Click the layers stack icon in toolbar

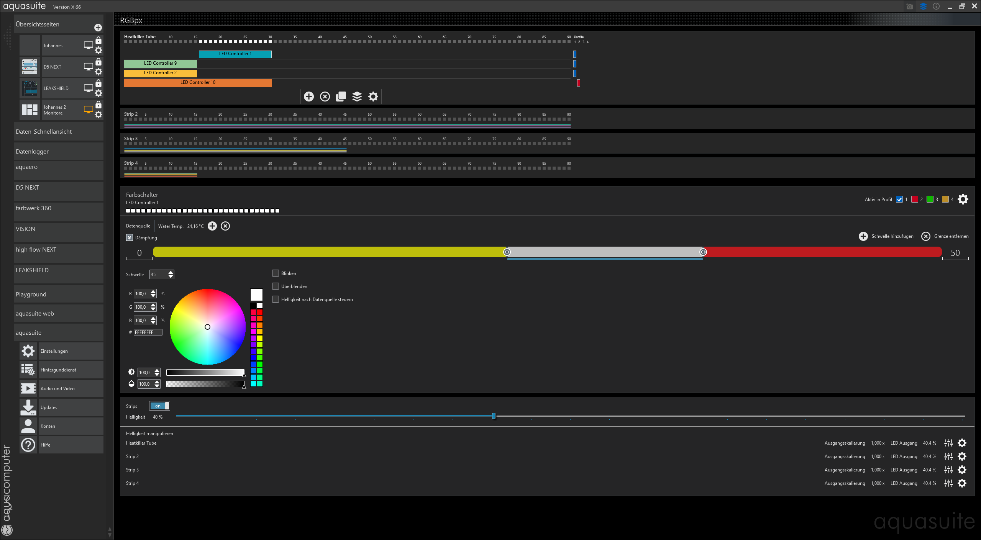pyautogui.click(x=357, y=97)
